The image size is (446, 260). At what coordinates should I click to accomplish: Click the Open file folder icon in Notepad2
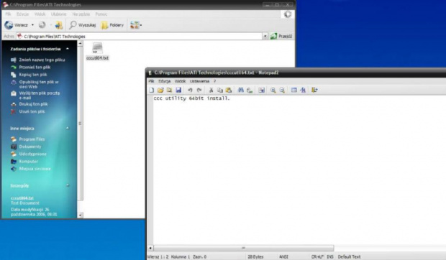[x=160, y=90]
